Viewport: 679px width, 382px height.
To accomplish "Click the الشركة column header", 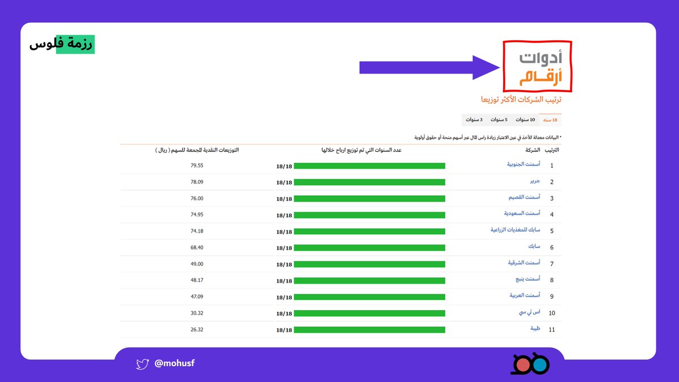I will click(532, 150).
